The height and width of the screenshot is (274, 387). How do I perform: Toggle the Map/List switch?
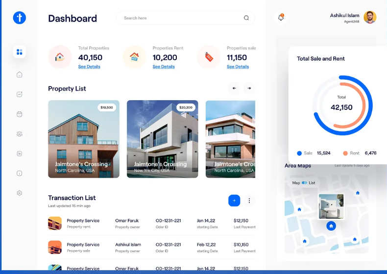tap(304, 183)
